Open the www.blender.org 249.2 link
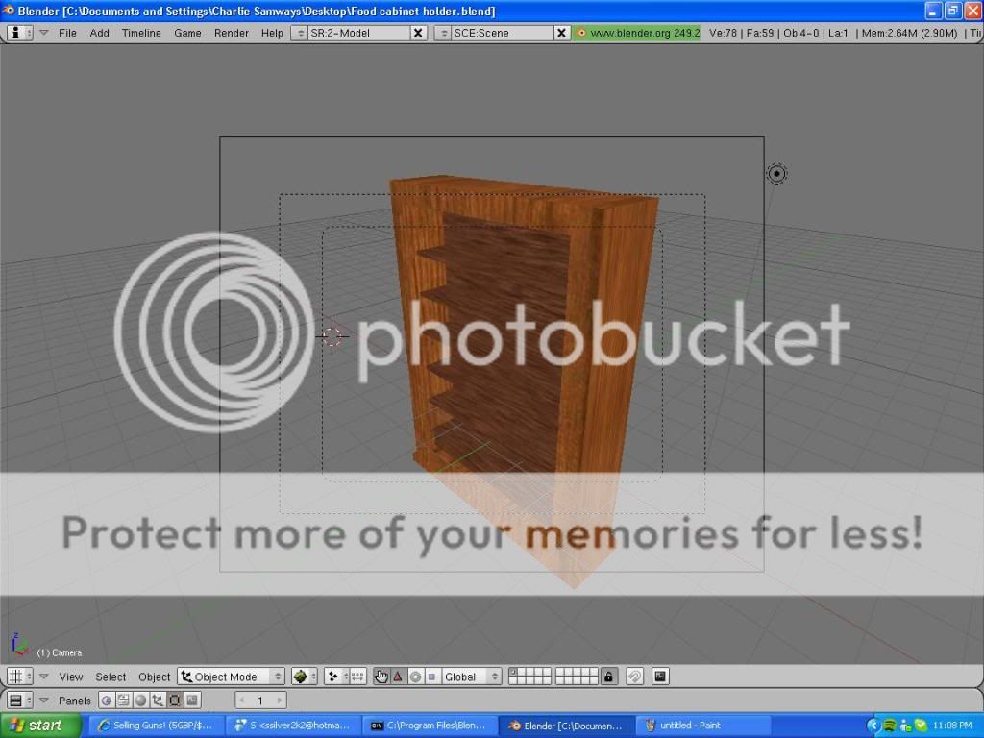The image size is (984, 738). [x=636, y=33]
